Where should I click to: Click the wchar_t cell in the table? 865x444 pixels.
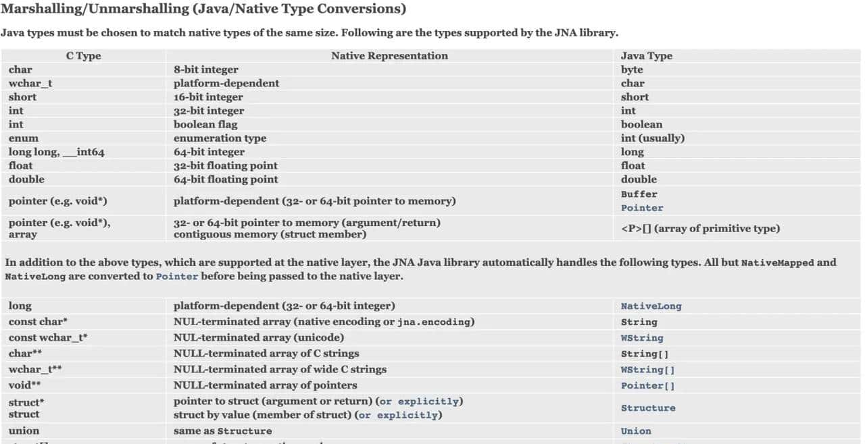pos(30,84)
